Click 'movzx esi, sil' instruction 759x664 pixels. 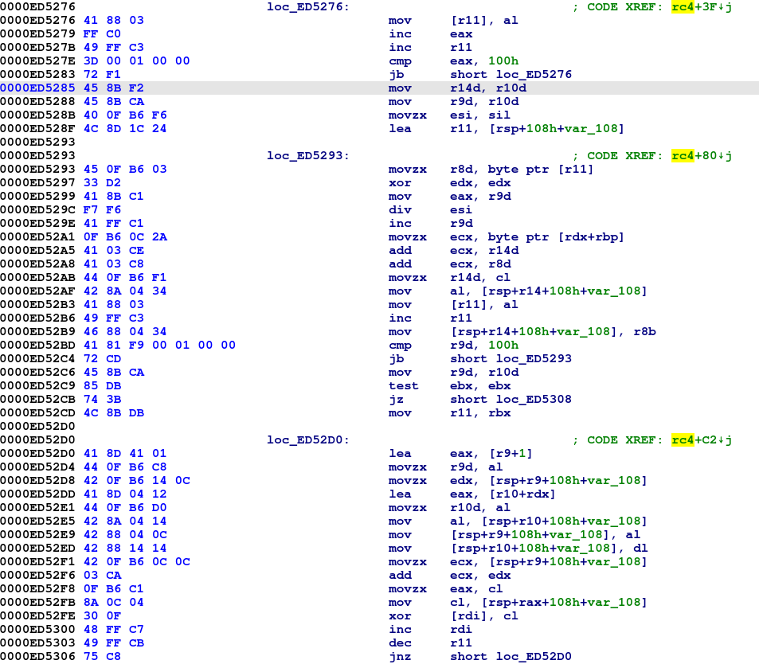[449, 115]
